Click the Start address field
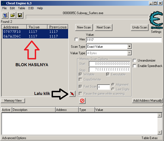The width and height of the screenshot is (164, 141). [x=109, y=64]
